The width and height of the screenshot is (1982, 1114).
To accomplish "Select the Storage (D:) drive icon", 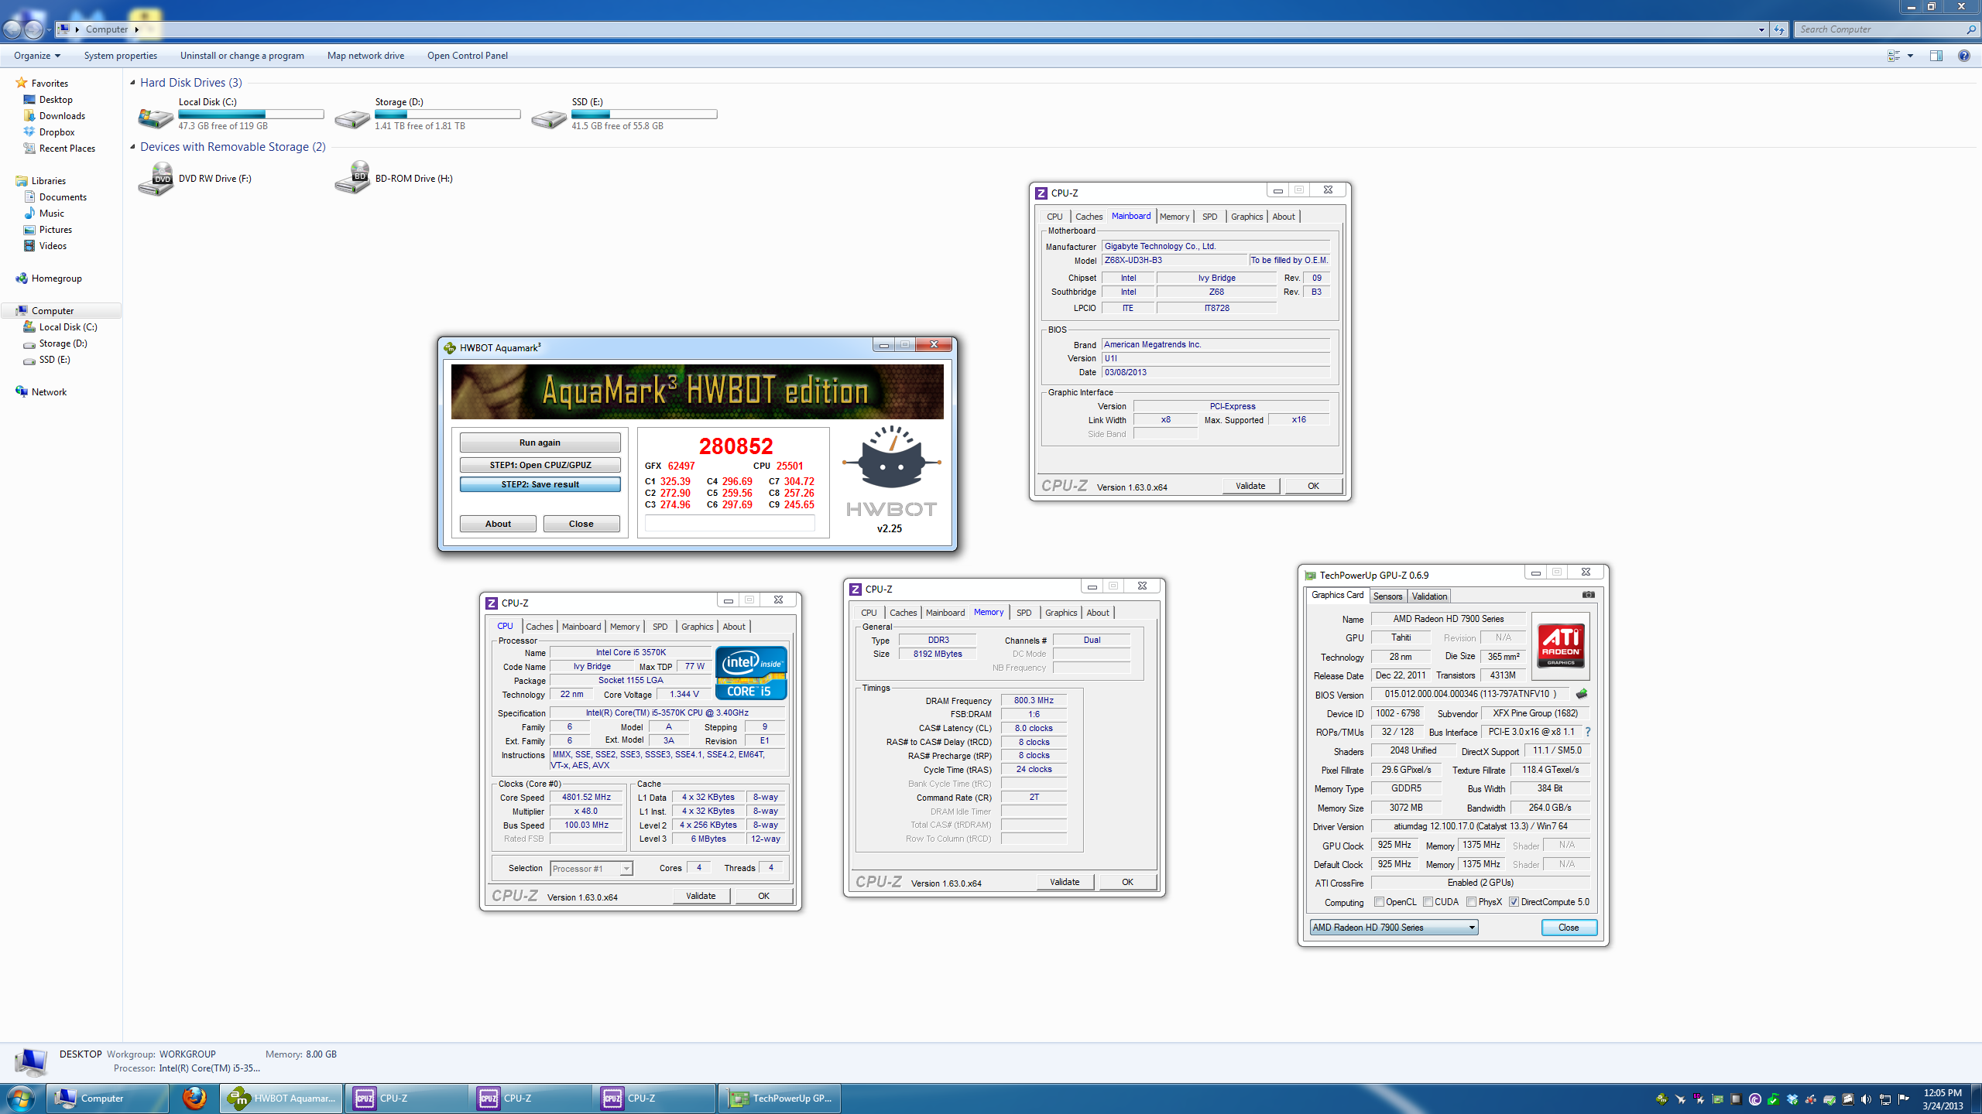I will (x=352, y=118).
